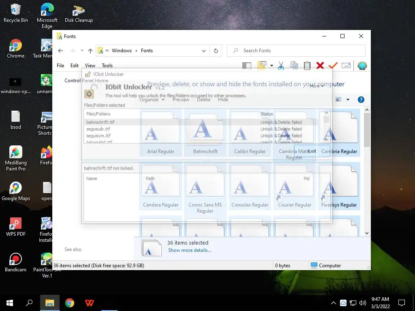Open the Chrome desktop shortcut

(16, 49)
